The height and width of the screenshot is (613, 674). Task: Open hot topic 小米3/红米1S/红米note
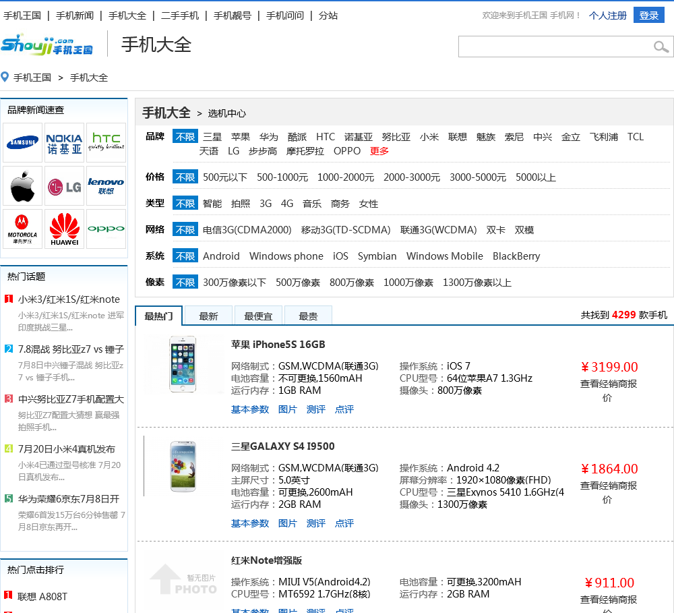point(69,299)
